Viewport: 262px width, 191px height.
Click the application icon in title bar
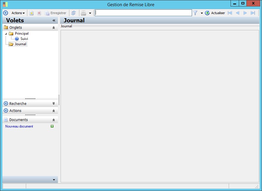5,4
